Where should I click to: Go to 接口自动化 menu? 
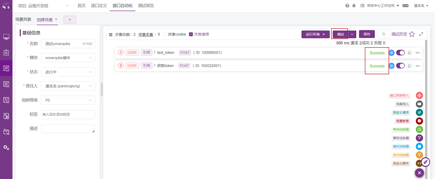tap(123, 6)
